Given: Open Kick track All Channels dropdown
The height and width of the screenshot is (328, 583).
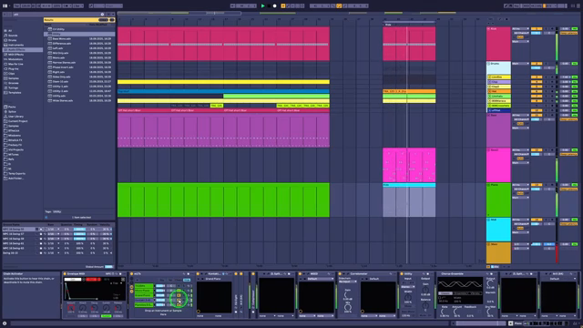Looking at the screenshot, I should 521,33.
